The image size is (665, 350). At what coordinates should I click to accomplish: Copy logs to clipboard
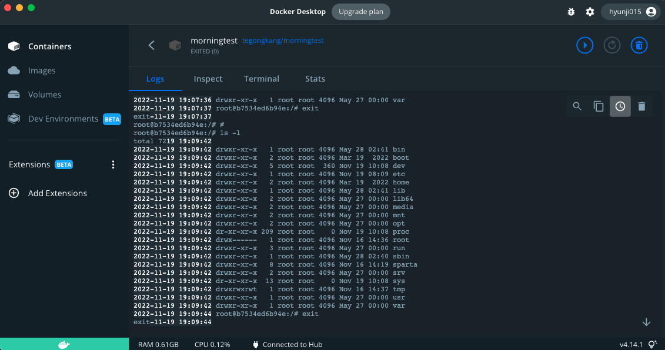coord(599,106)
